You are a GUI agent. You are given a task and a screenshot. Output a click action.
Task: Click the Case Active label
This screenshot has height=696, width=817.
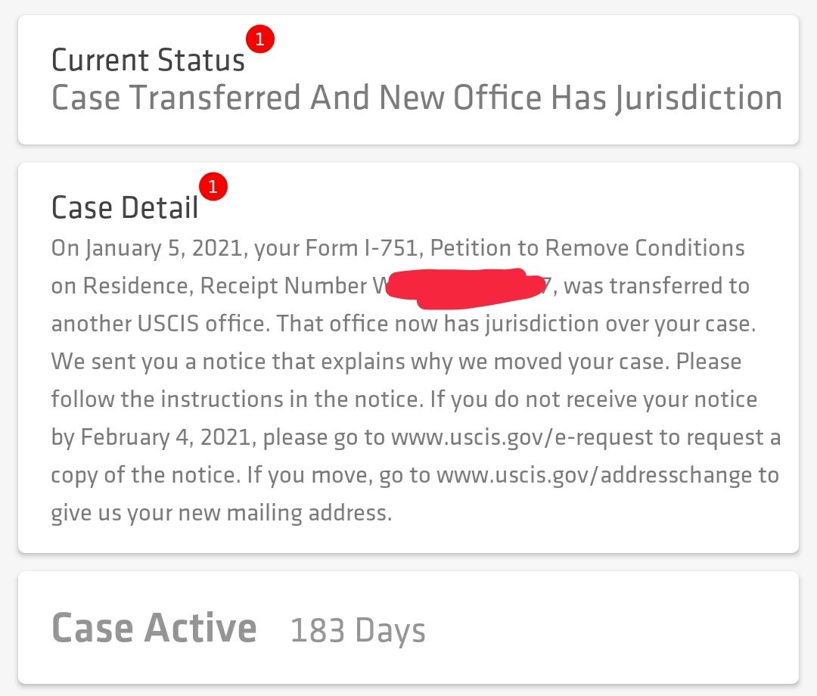point(154,628)
